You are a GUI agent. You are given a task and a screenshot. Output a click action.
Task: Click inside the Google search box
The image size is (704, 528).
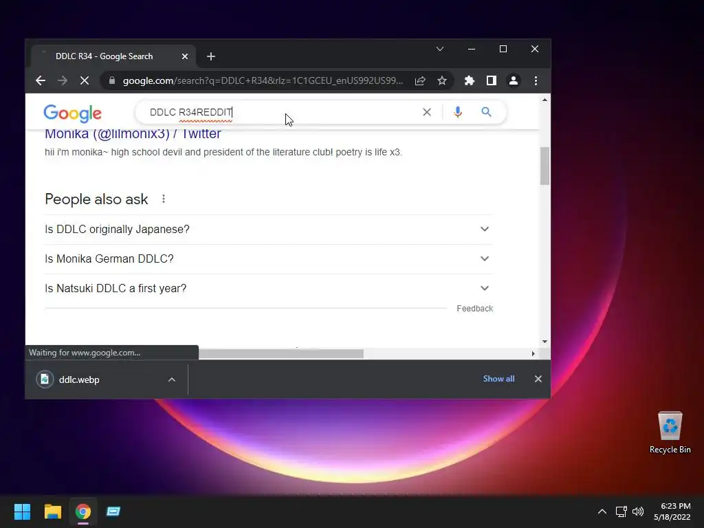point(278,112)
